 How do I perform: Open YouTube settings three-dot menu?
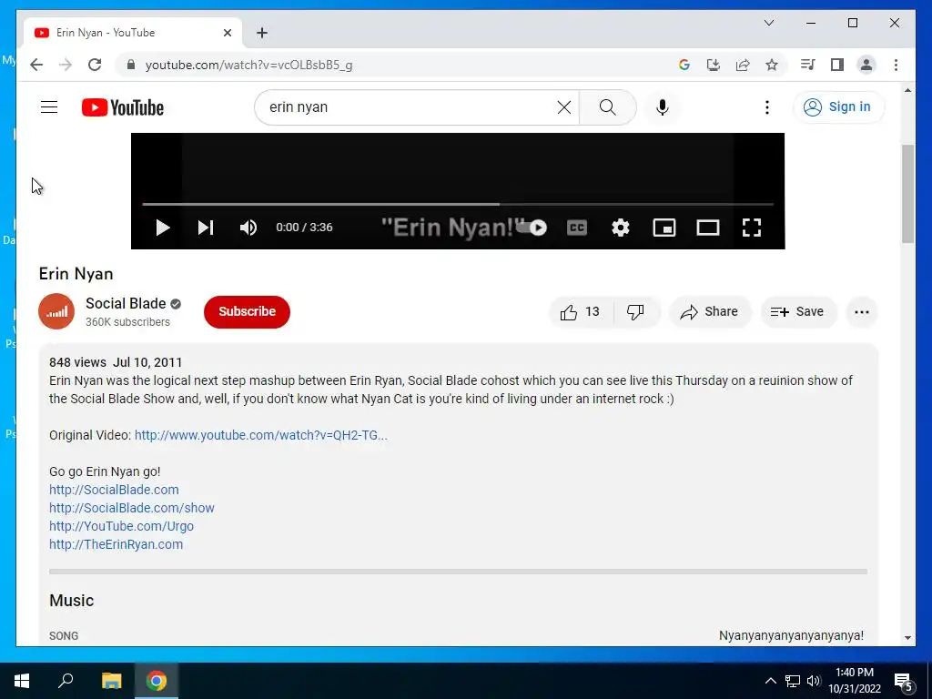(x=766, y=107)
